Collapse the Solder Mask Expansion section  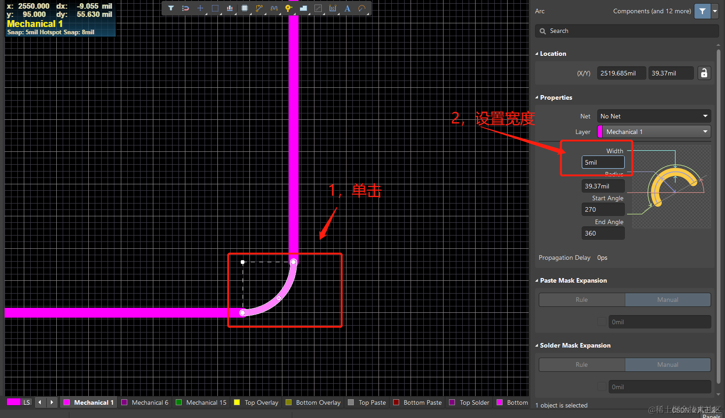pyautogui.click(x=537, y=345)
